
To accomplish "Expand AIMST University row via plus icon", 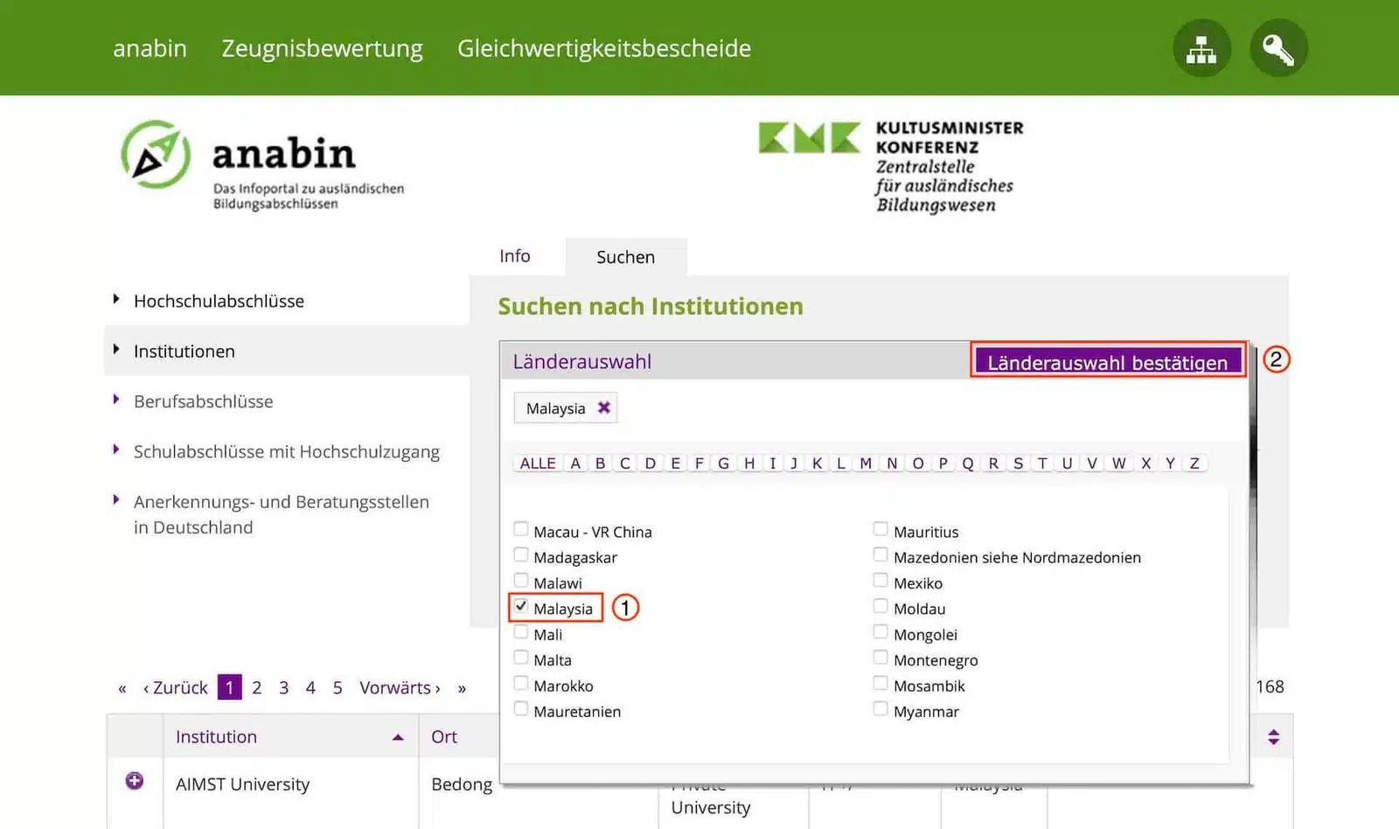I will (x=134, y=780).
